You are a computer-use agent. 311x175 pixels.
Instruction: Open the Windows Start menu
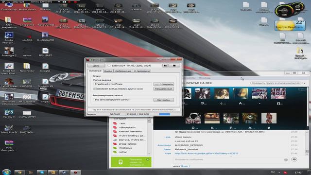click(x=6, y=172)
